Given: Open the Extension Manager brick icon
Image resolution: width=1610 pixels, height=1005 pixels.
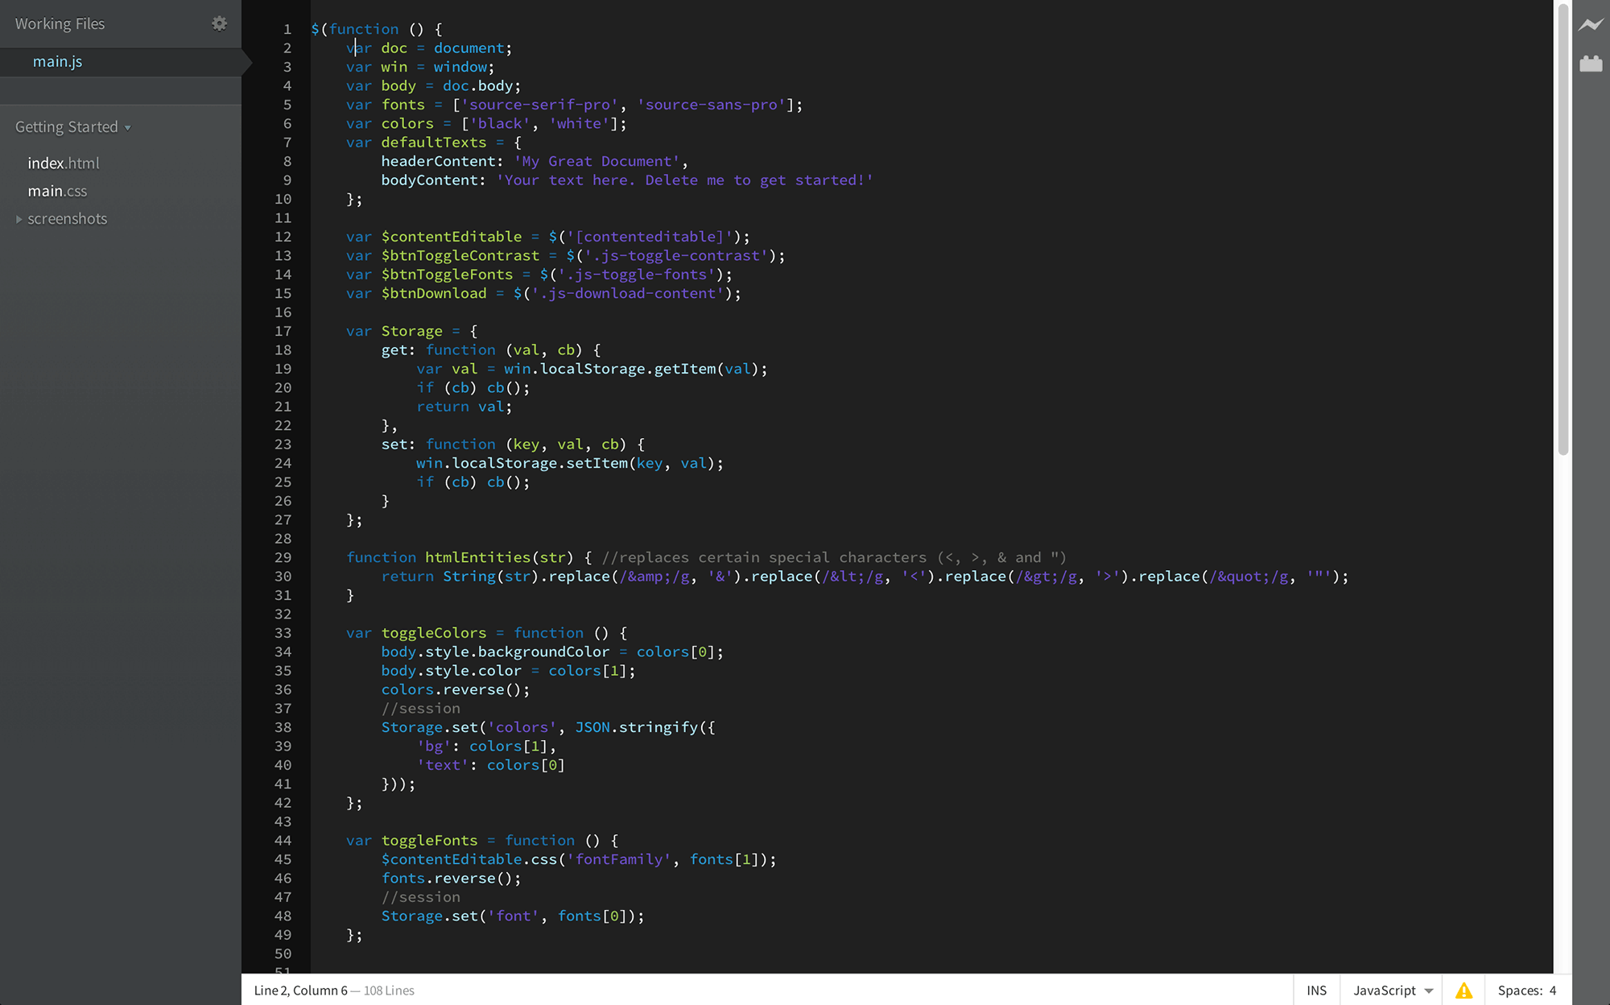Looking at the screenshot, I should coord(1591,64).
